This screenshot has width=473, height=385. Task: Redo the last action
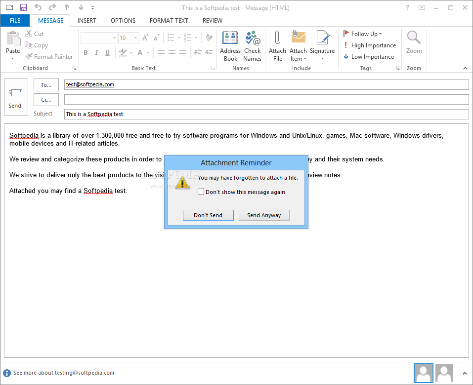(52, 7)
